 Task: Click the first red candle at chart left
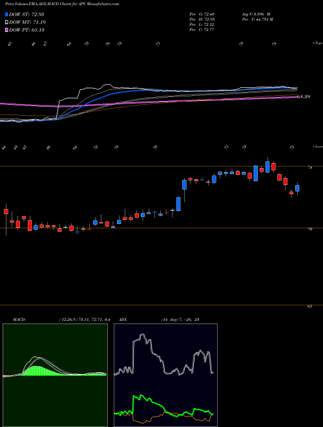pyautogui.click(x=6, y=212)
